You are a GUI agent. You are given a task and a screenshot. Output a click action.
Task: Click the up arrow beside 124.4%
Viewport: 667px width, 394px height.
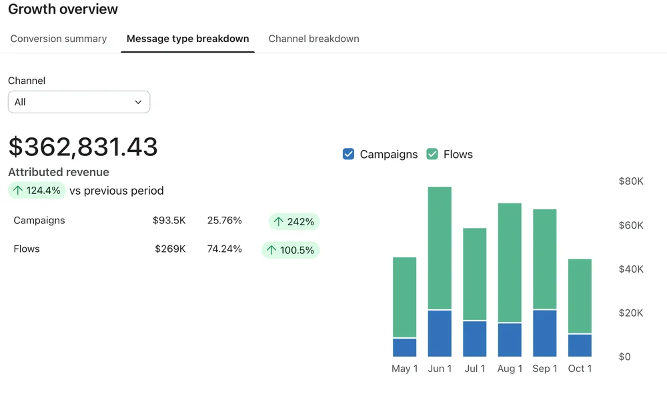pyautogui.click(x=18, y=190)
